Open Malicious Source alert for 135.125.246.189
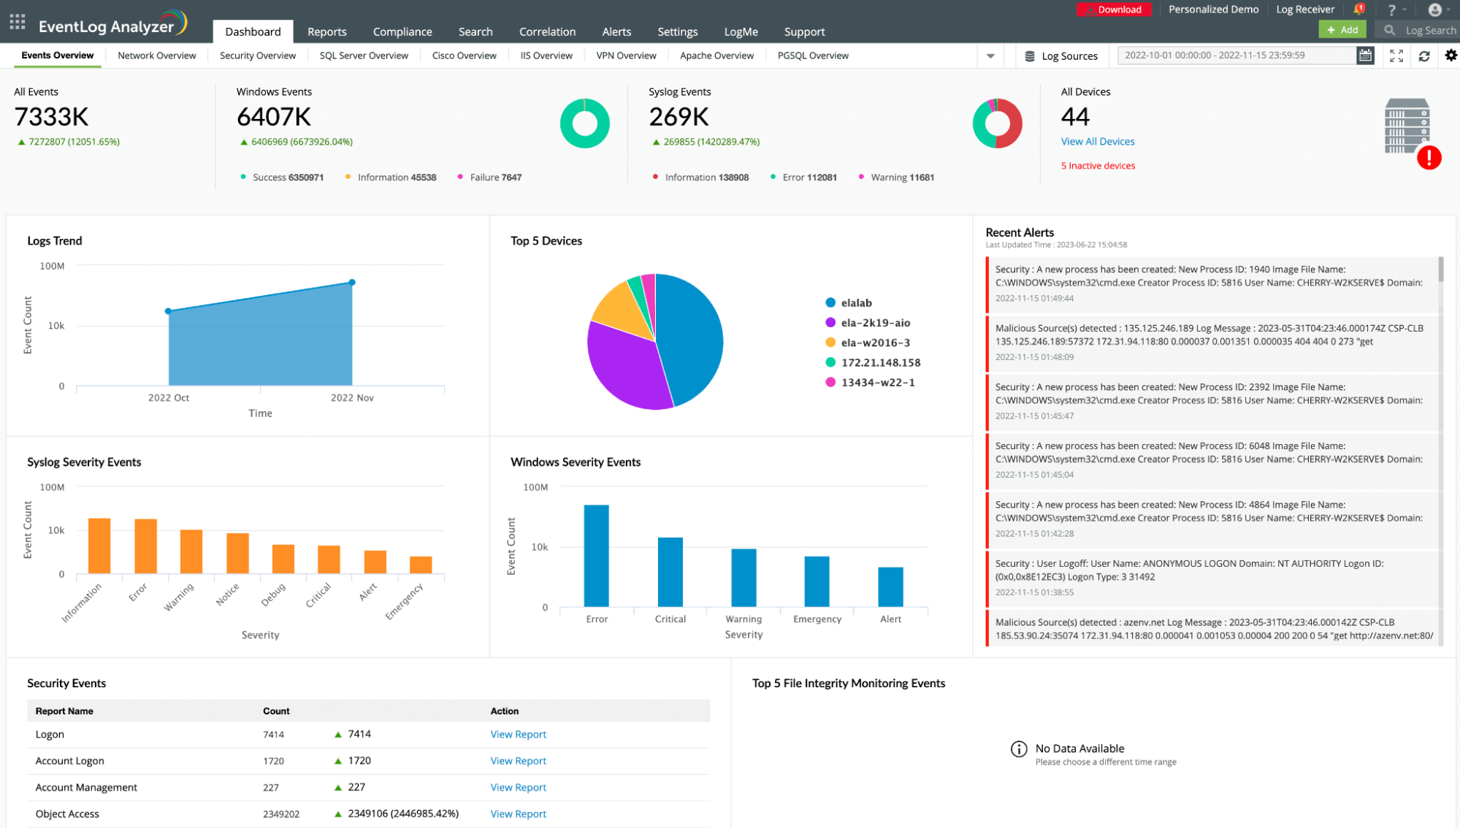 click(x=1211, y=343)
